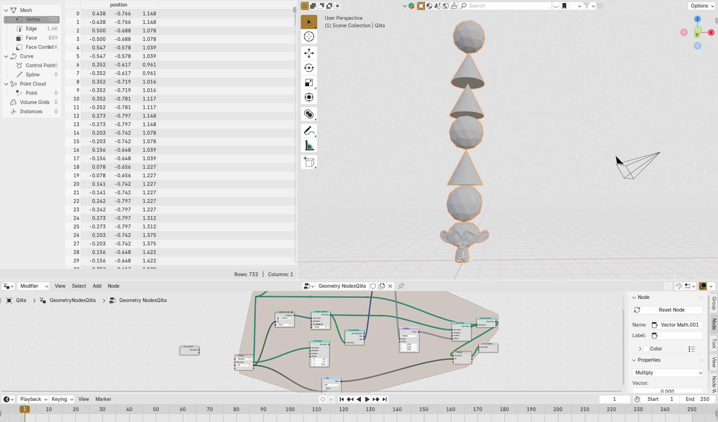
Task: Open the Add menu in node editor
Action: coord(97,286)
